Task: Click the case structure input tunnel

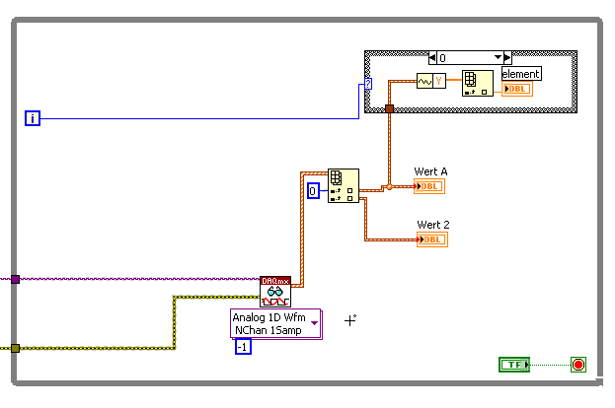Action: pos(389,108)
